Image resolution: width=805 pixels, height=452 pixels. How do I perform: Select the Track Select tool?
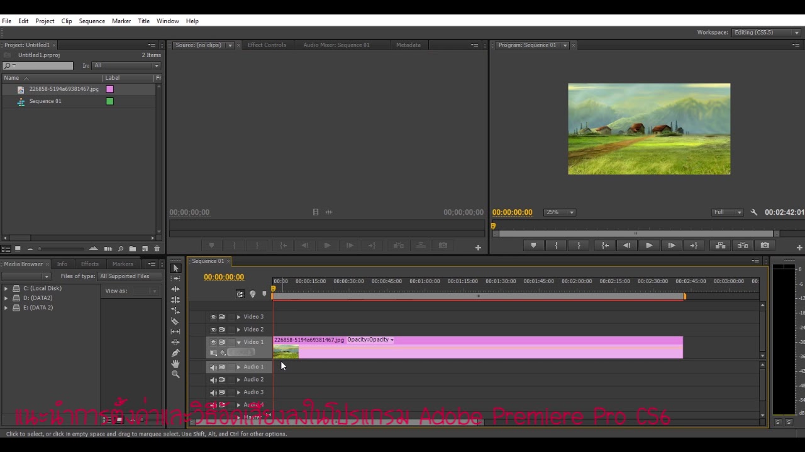pyautogui.click(x=175, y=279)
